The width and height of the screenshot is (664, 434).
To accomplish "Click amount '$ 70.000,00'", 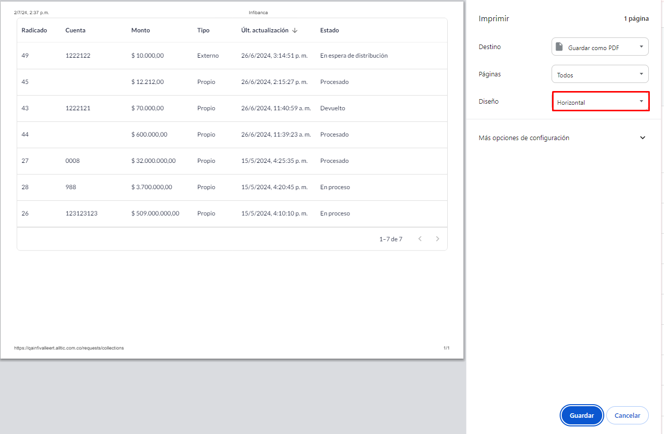I will point(147,108).
